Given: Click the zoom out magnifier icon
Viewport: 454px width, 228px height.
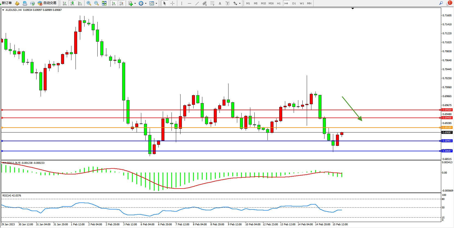Looking at the screenshot, I should [96, 3].
